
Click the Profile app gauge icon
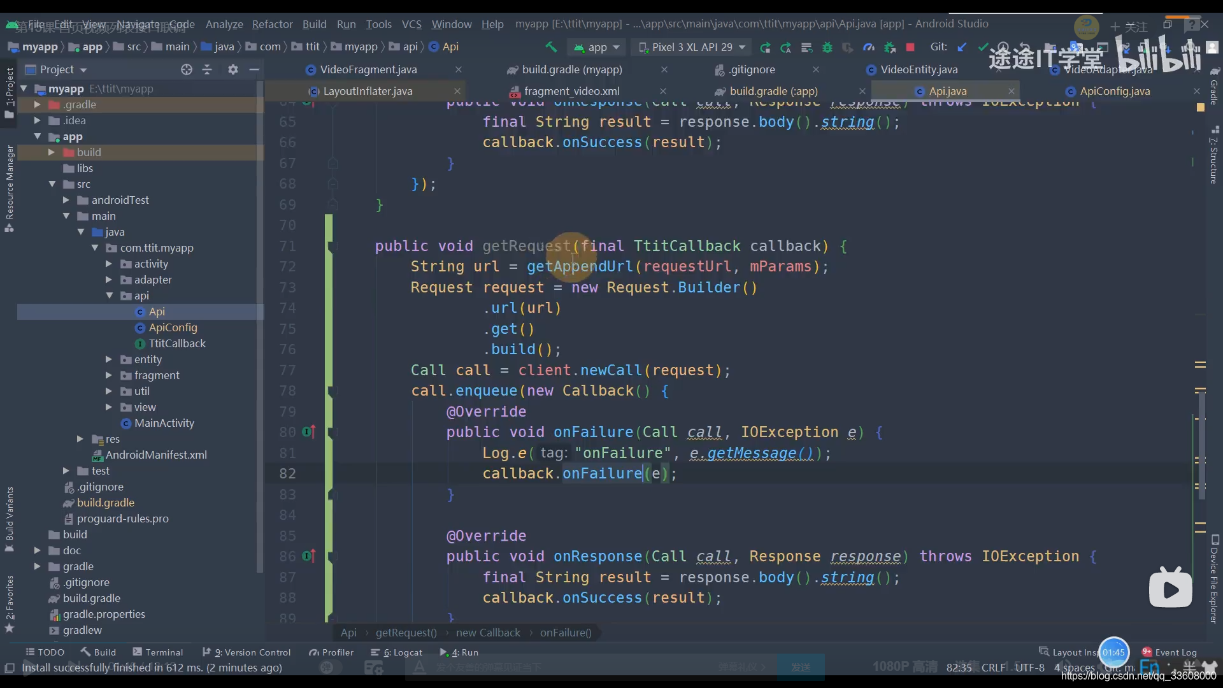868,47
